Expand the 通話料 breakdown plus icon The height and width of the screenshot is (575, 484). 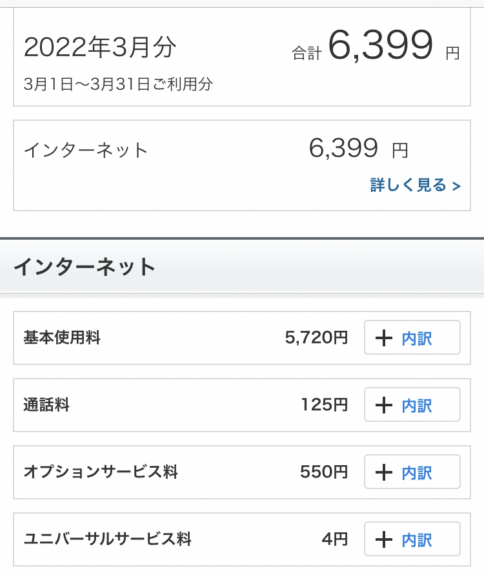(384, 405)
